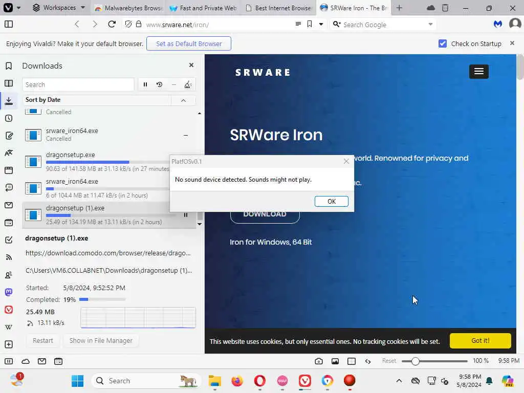Pause all downloads in the Downloads toolbar

[145, 84]
